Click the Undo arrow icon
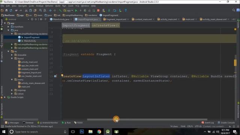This screenshot has width=240, height=135. 16,10
